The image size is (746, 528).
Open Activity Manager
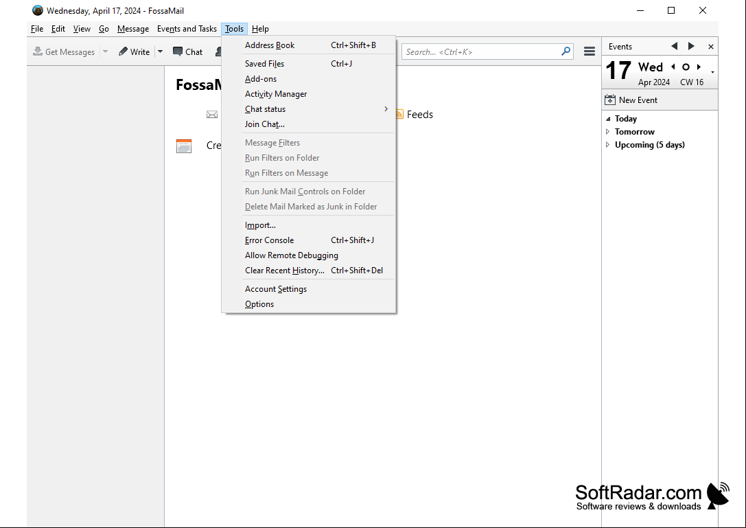309,94
